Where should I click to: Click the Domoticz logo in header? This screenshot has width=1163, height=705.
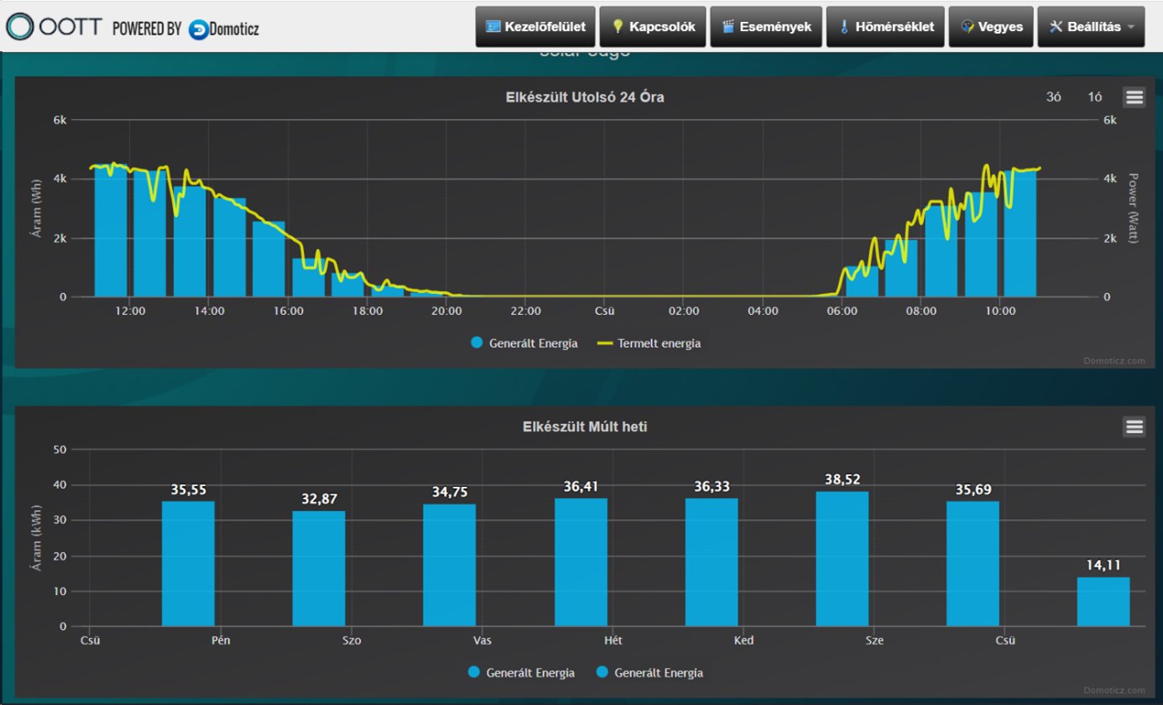click(224, 28)
